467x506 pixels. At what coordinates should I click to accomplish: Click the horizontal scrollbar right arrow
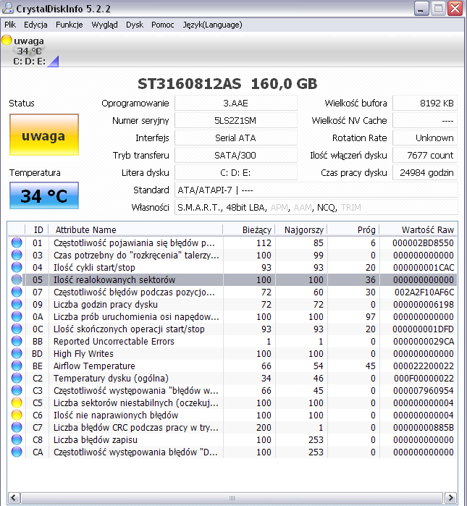(x=450, y=497)
